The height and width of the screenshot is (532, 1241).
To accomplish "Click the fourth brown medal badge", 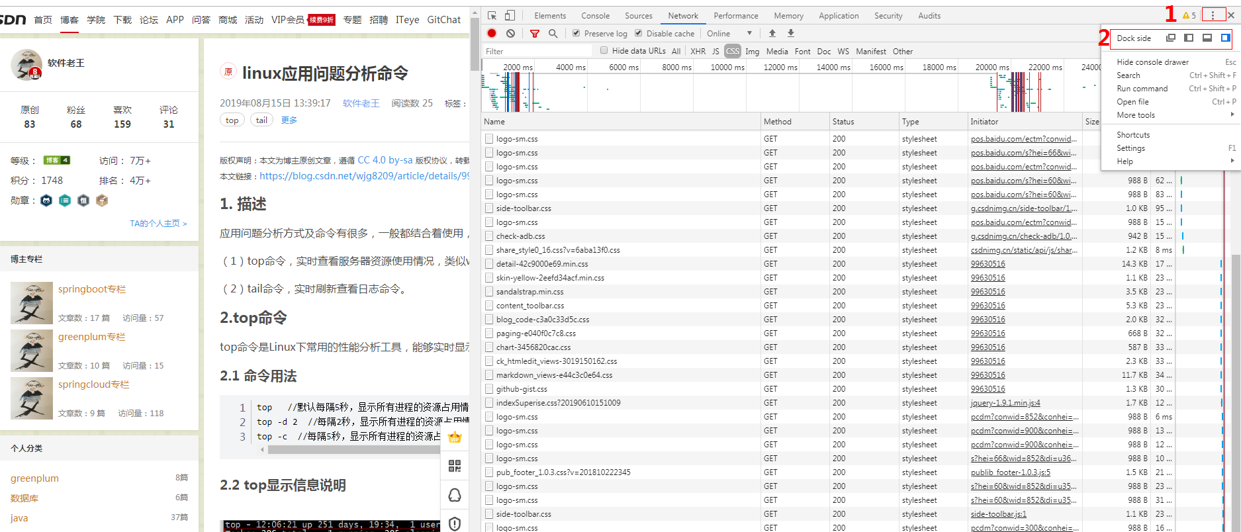I will (102, 200).
